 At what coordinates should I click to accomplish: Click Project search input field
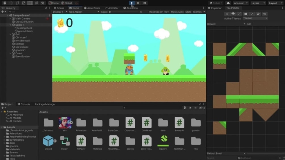pos(152,108)
